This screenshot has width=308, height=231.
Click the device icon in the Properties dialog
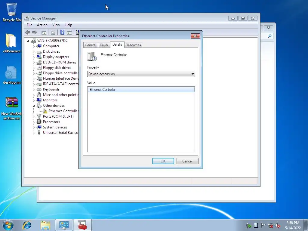[x=92, y=56]
